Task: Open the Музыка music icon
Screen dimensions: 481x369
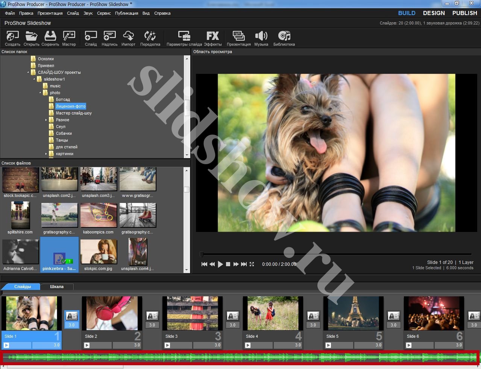Action: pos(261,38)
